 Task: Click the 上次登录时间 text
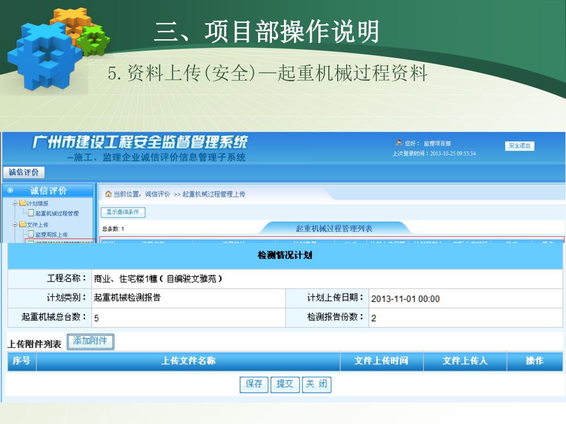[x=434, y=153]
